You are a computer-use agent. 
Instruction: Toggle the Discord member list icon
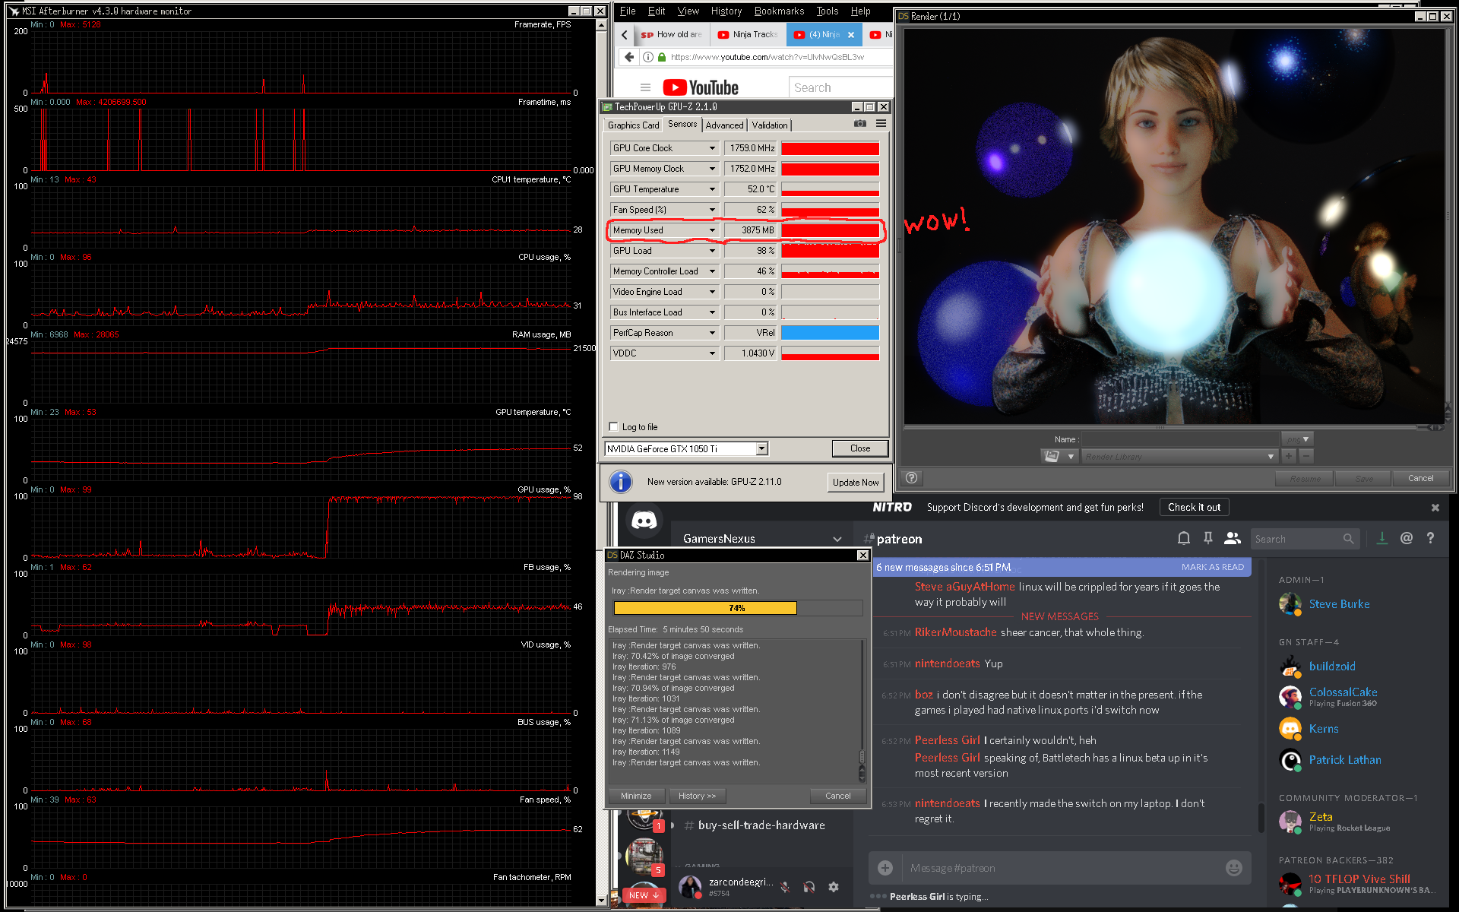1232,539
